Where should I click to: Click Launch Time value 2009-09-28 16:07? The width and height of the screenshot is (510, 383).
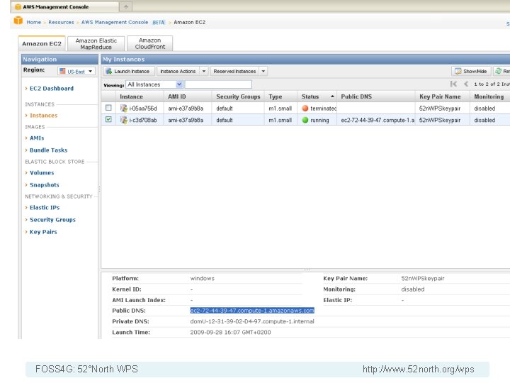230,332
